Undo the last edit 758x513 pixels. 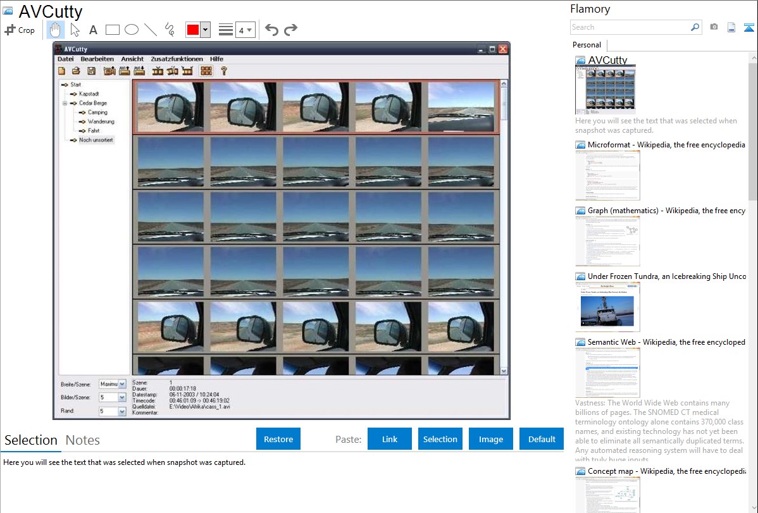click(x=271, y=30)
